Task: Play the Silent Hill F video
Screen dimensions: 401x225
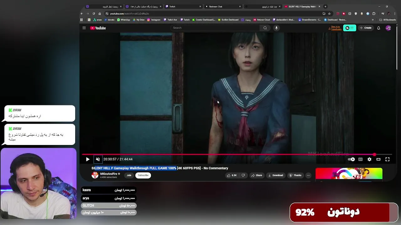Action: (x=88, y=159)
